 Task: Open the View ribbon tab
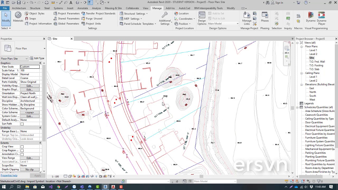click(145, 8)
